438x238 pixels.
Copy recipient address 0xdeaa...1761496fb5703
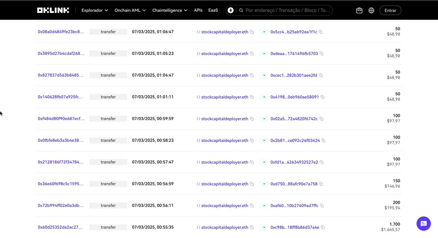tap(322, 54)
